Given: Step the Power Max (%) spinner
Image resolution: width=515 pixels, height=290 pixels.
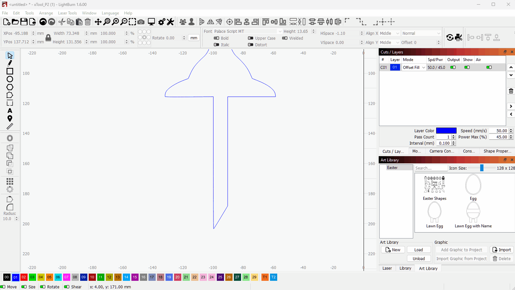Looking at the screenshot, I should click(x=511, y=137).
